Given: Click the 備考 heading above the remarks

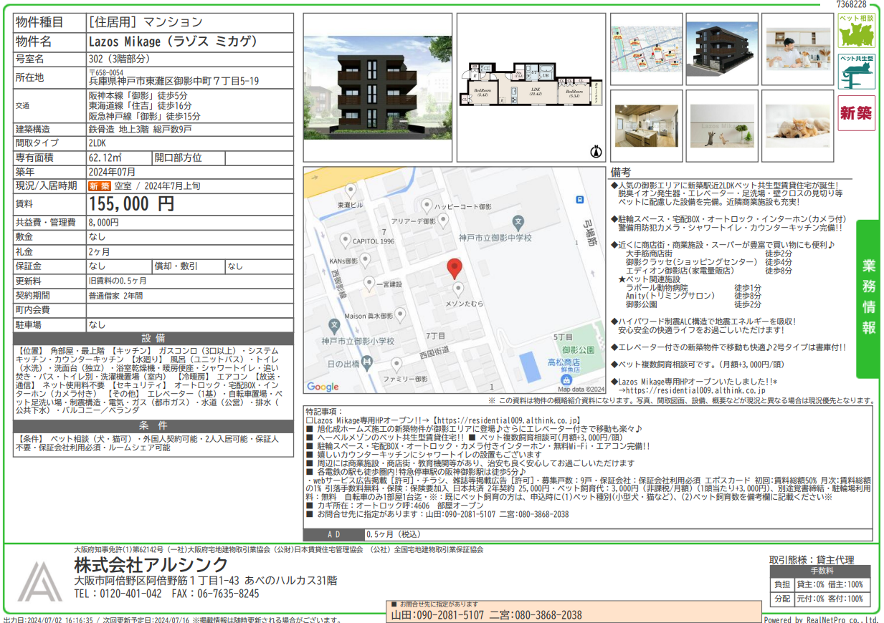Looking at the screenshot, I should click(x=621, y=173).
